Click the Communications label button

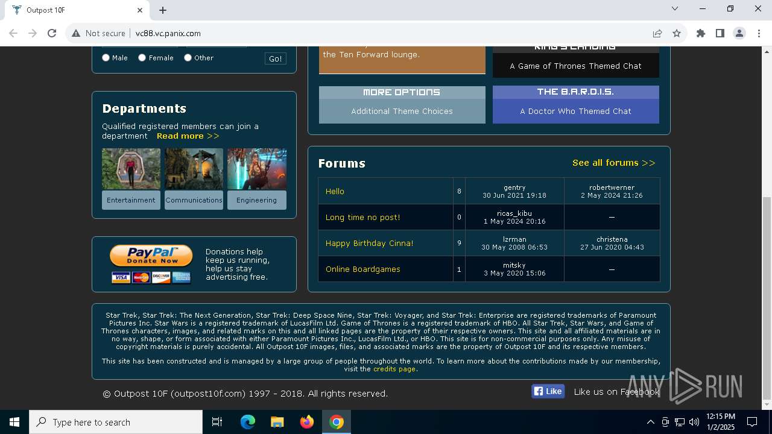(x=194, y=200)
